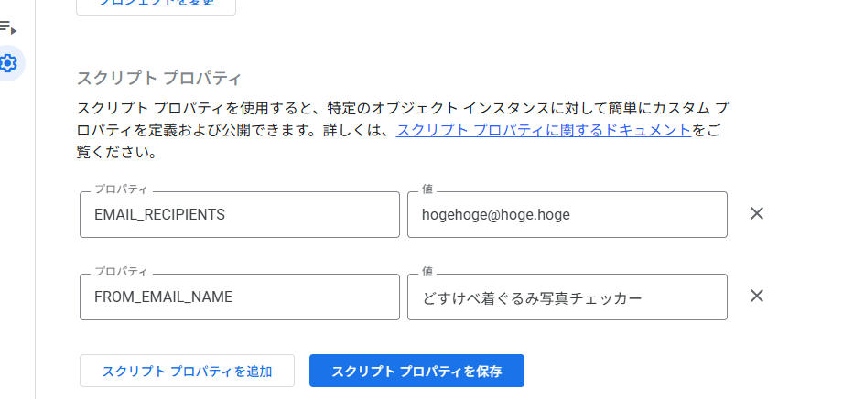Viewport: 843px width, 399px height.
Task: Click the ロパティを定義および公開できます description text
Action: [x=229, y=130]
